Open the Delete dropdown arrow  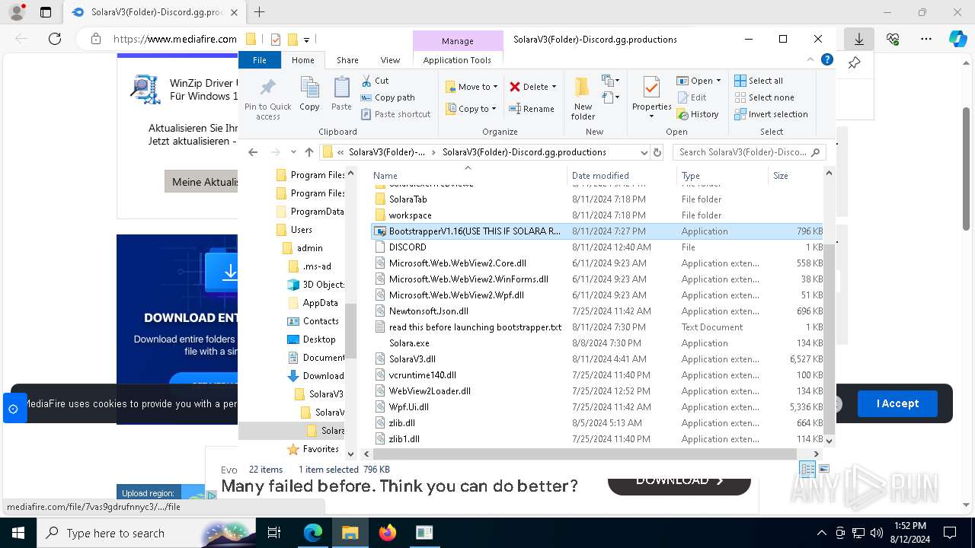coord(554,87)
